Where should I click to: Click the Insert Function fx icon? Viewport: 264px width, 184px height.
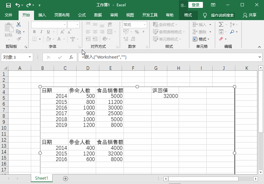point(71,57)
